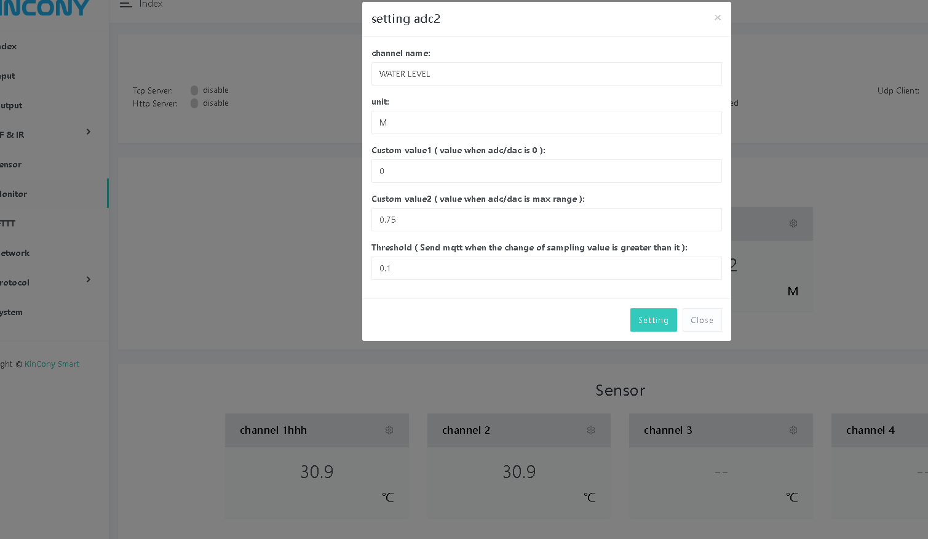Expand the RF & IR submenu arrow
928x539 pixels.
(x=89, y=132)
